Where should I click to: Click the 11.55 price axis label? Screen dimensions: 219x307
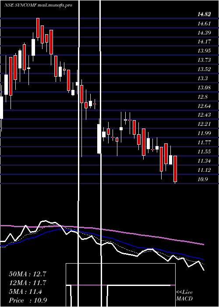204,152
